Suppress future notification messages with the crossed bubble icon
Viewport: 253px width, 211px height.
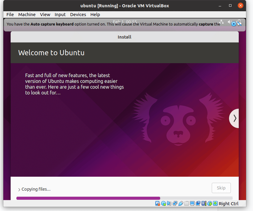(239, 24)
